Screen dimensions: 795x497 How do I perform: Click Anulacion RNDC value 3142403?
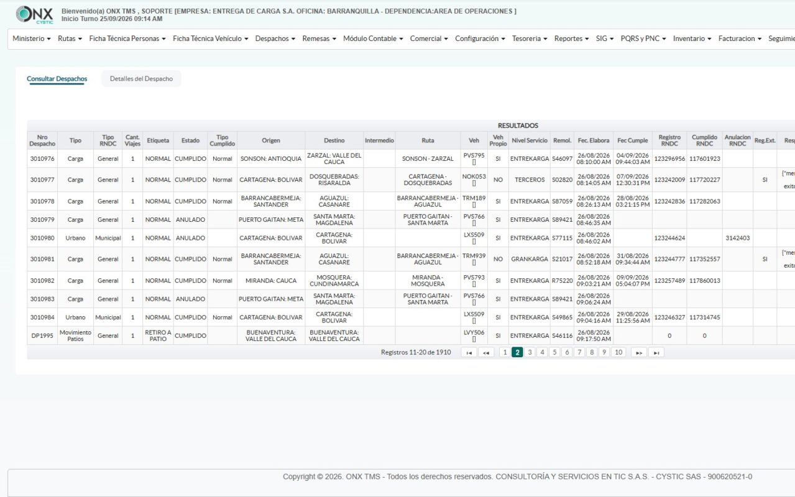point(737,238)
